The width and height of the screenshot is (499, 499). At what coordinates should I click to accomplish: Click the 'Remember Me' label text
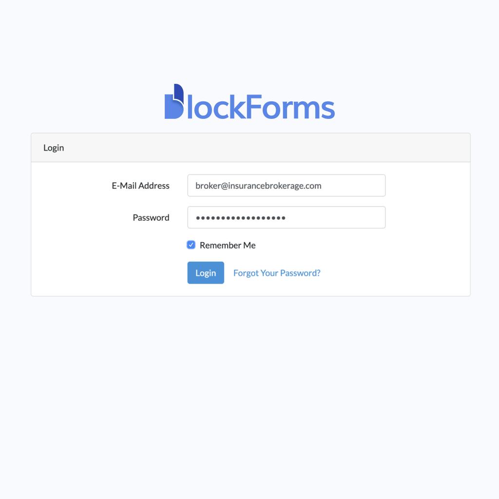228,246
